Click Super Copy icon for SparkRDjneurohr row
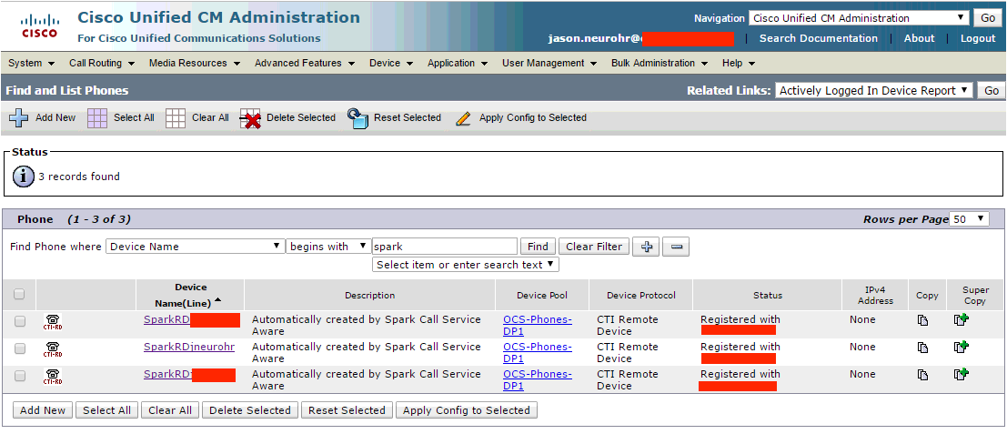Viewport: 1007px width, 434px height. (x=962, y=347)
